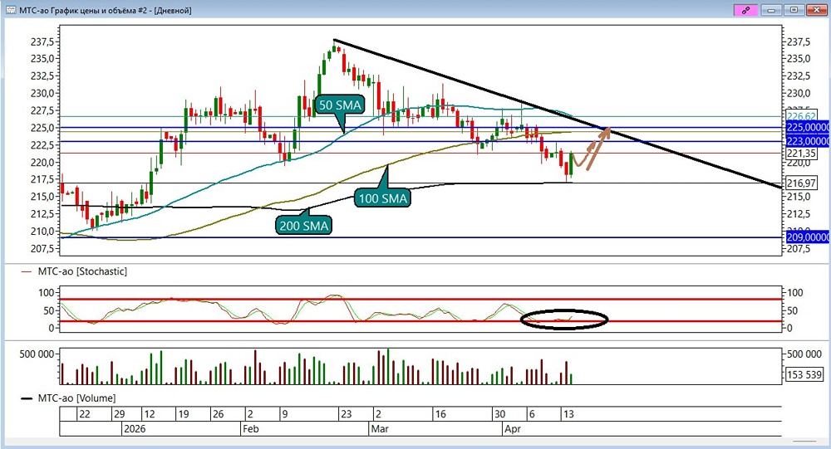Click the date label 30 on timeline
Viewport: 831px width, 449px height.
click(499, 414)
